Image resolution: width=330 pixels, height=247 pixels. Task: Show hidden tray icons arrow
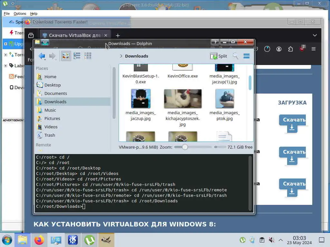(x=281, y=240)
